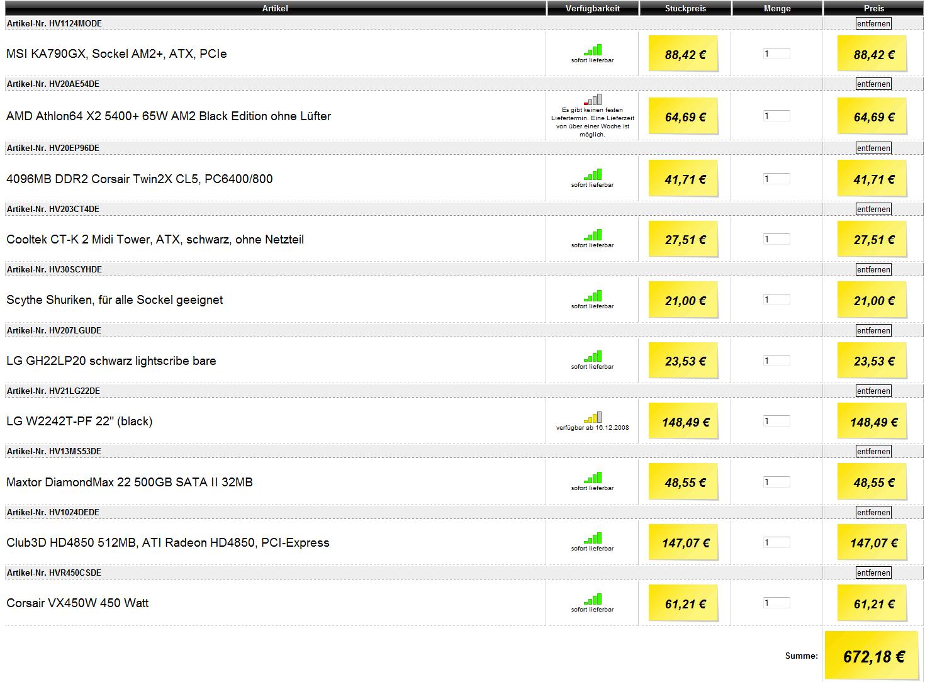Click availability bars for LG GH22LP20 drive
The height and width of the screenshot is (682, 925).
tap(592, 356)
